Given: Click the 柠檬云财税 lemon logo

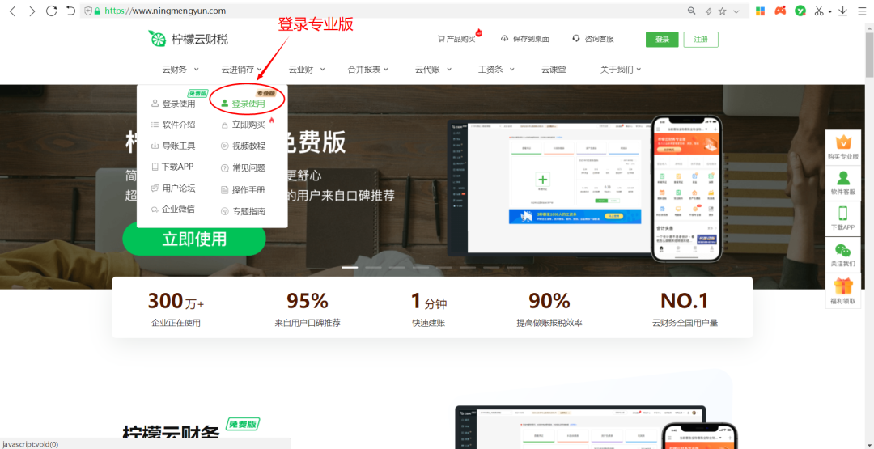Looking at the screenshot, I should tap(188, 39).
